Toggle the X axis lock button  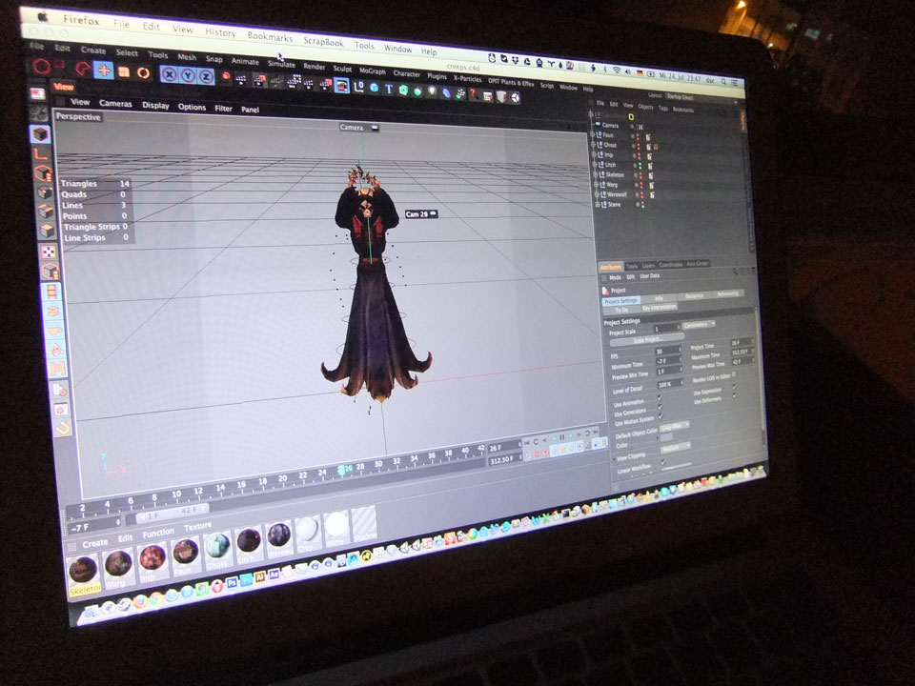click(170, 74)
